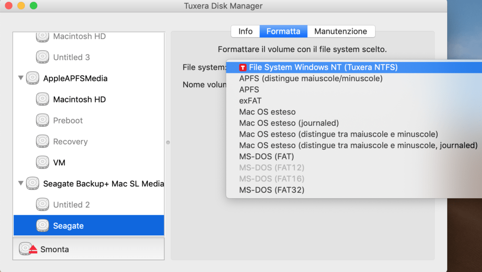Select the AppleAPFSMedia disk row

pyautogui.click(x=89, y=78)
